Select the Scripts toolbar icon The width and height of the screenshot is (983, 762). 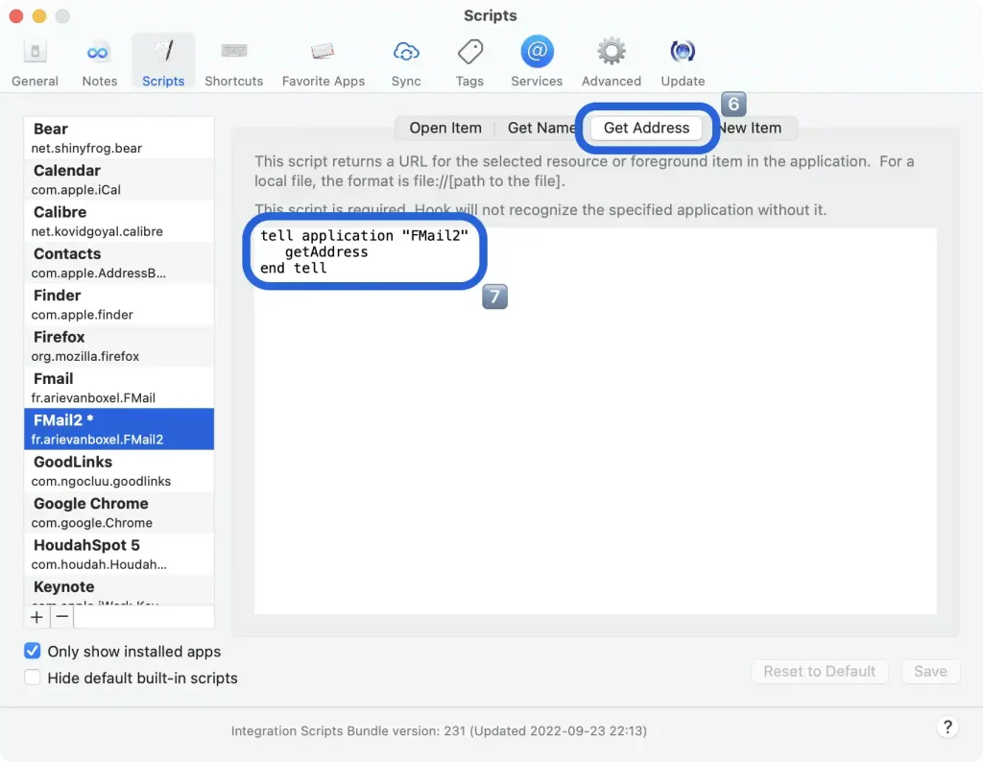point(163,62)
